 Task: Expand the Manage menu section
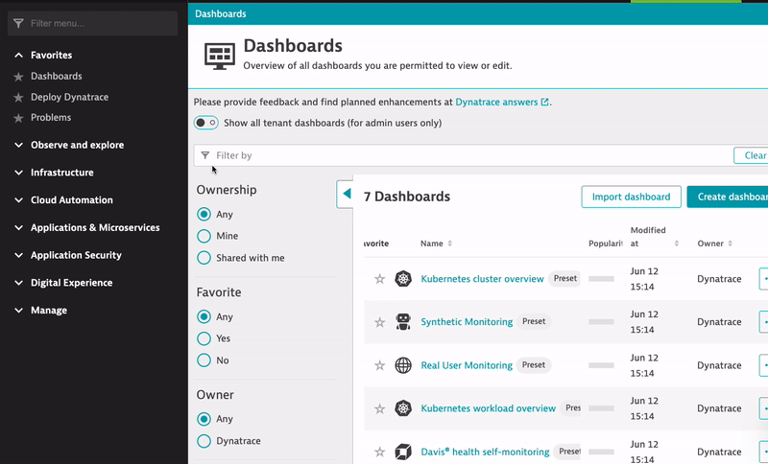18,311
